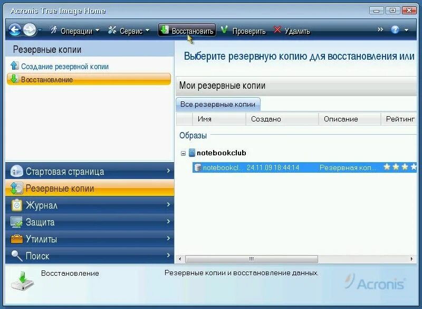The image size is (422, 309).
Task: Expand the Стартовая страница chevron arrow
Action: click(x=168, y=171)
